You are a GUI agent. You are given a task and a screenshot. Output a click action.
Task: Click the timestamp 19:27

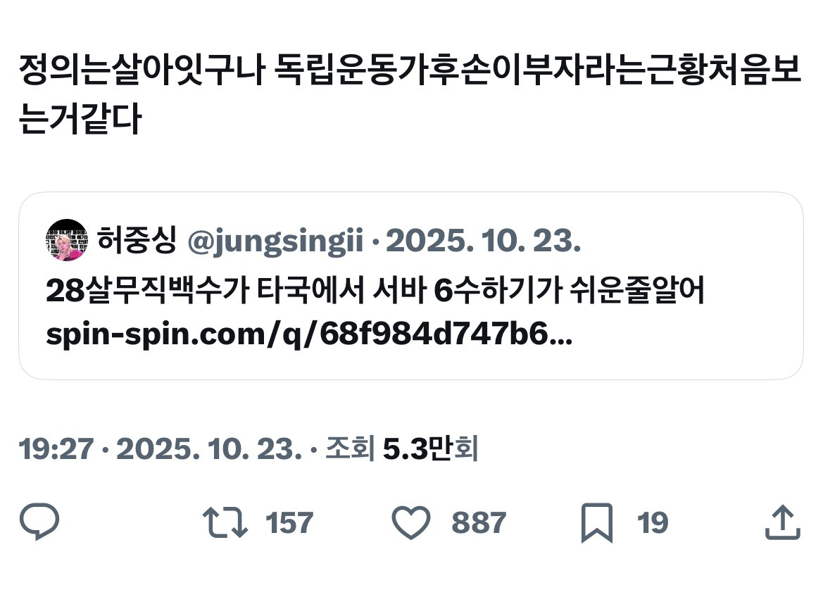click(x=56, y=449)
